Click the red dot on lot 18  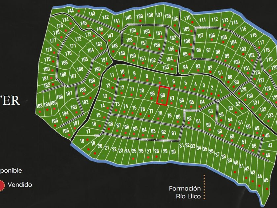coord(87,140)
